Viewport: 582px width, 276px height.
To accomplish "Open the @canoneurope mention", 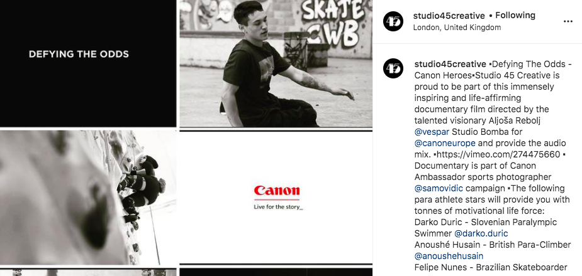I will pyautogui.click(x=445, y=143).
